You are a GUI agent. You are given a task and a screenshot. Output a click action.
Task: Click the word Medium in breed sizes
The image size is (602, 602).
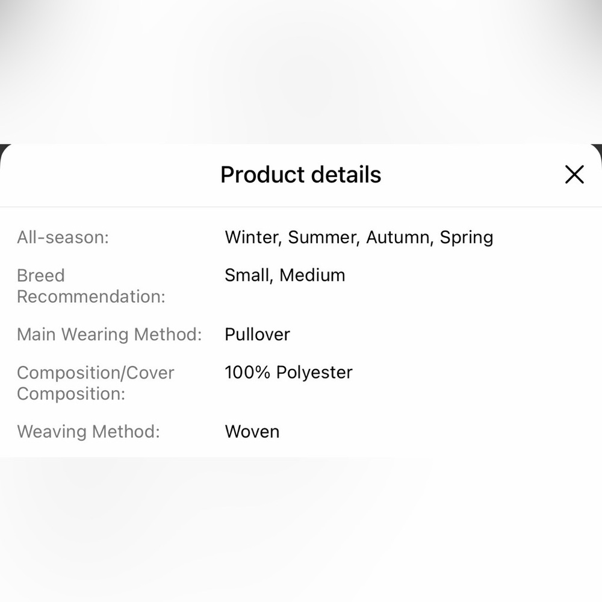(312, 275)
